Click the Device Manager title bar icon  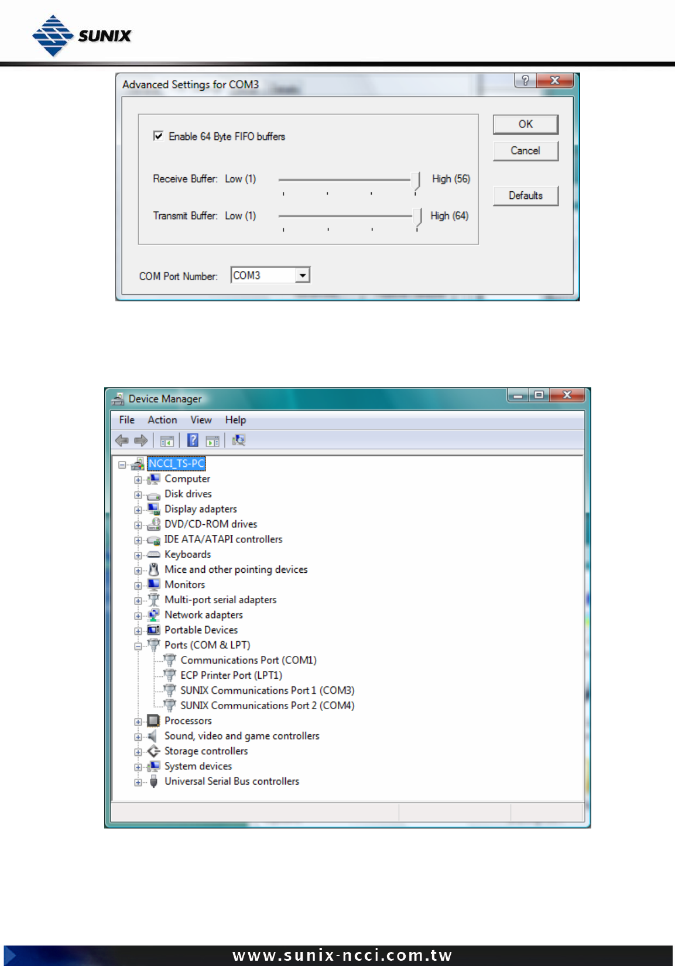coord(118,399)
